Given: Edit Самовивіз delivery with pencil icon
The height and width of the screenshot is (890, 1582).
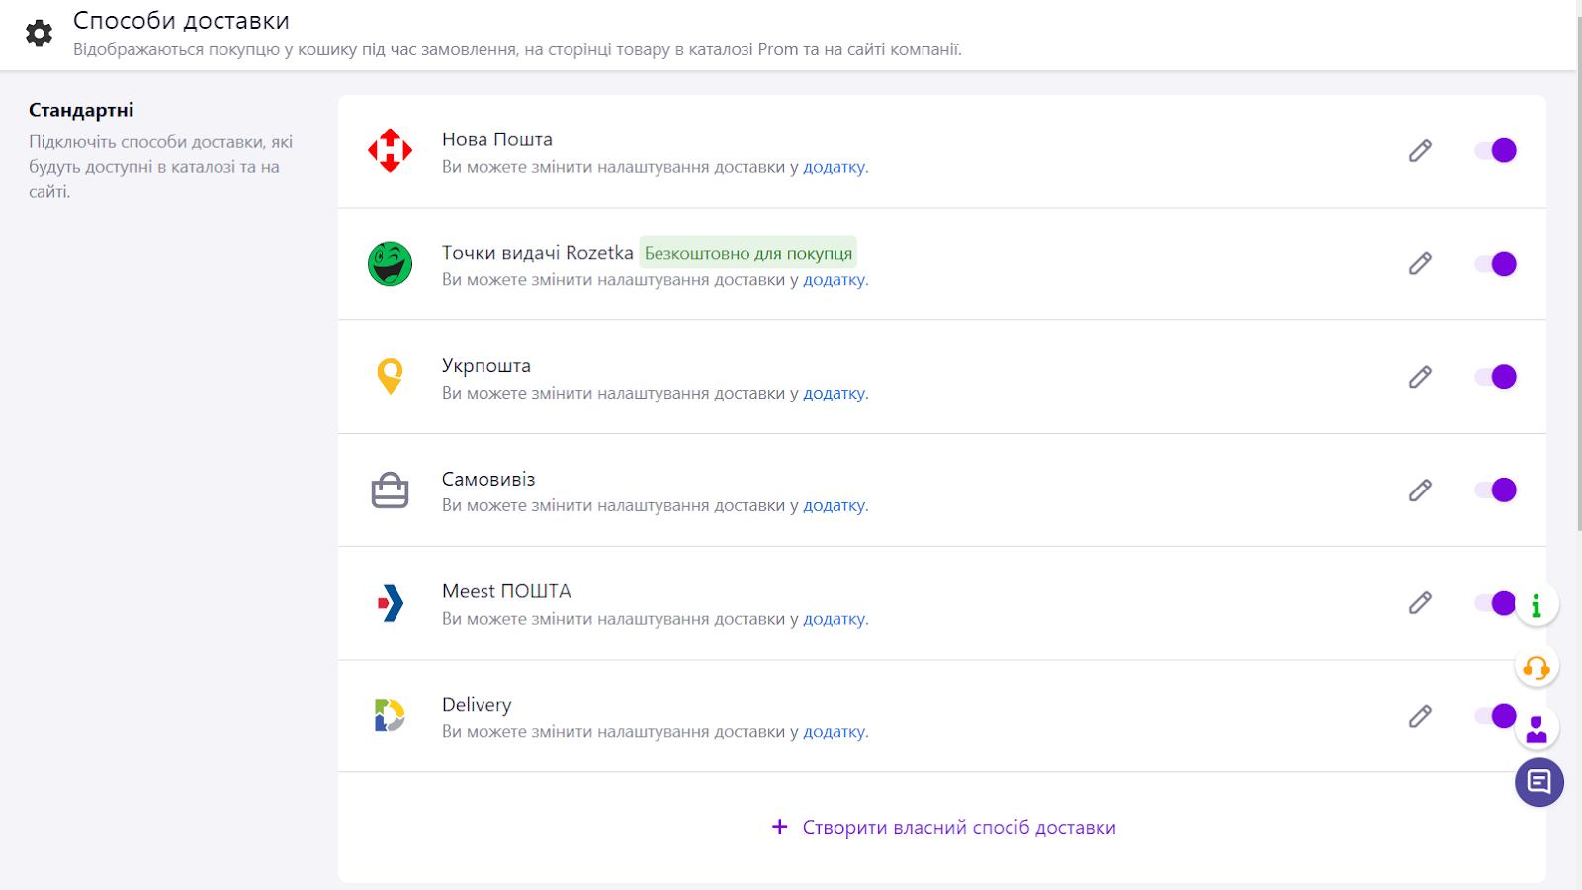Looking at the screenshot, I should pos(1420,489).
